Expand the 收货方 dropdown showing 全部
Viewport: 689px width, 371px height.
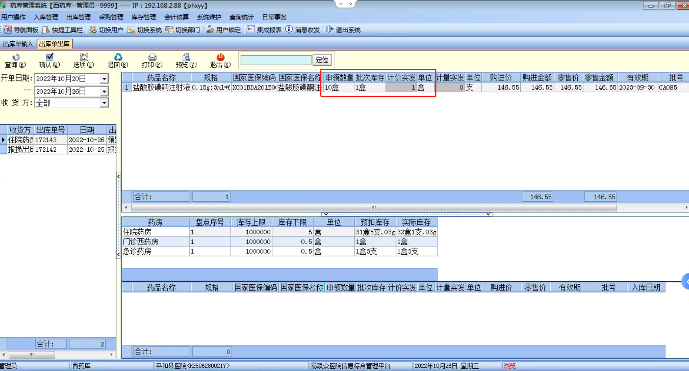pos(104,103)
